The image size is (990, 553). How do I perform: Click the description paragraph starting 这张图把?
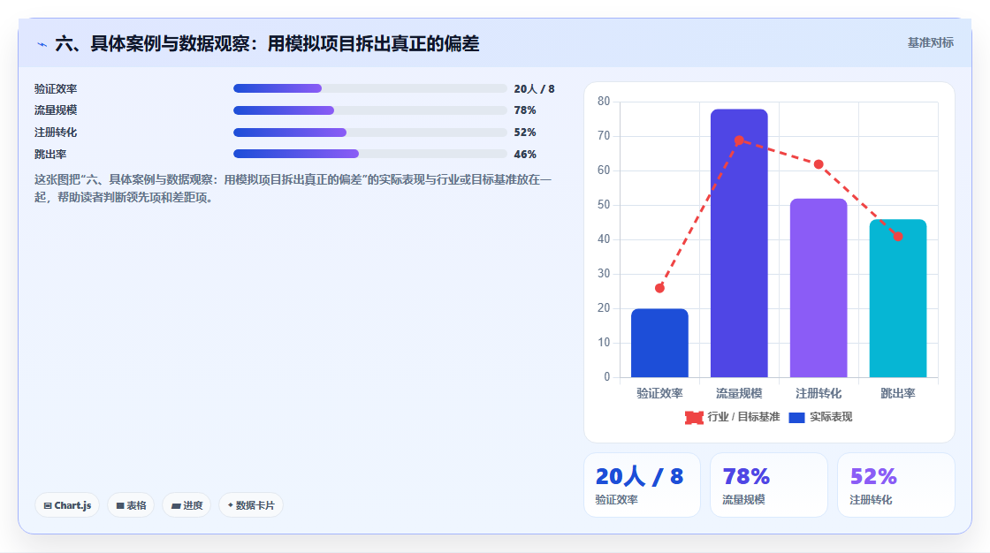tap(293, 188)
